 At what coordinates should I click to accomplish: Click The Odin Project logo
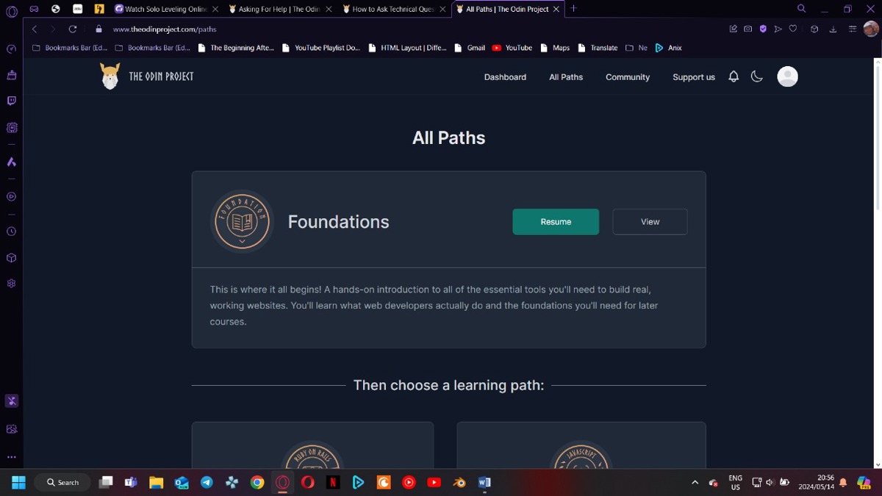147,76
